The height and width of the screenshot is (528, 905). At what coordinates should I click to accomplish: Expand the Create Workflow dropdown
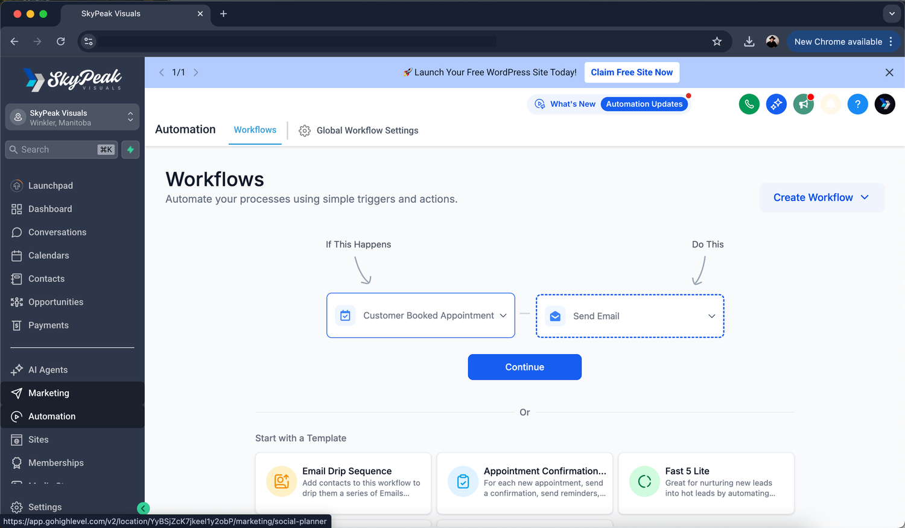coord(822,197)
